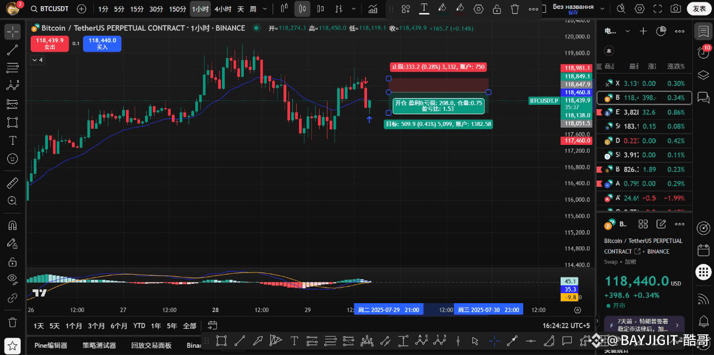Open timezone menu showing UTC+5

point(566,326)
